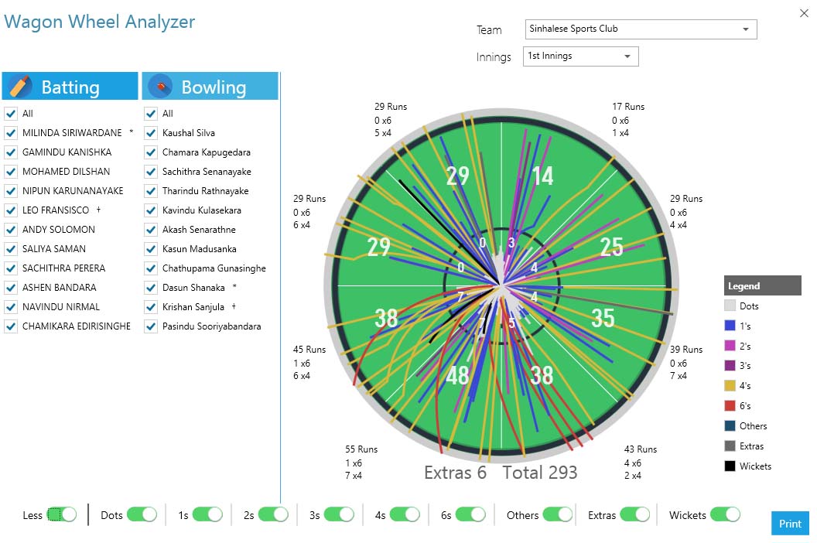Select the Bowling tab header
The width and height of the screenshot is (817, 543).
click(x=210, y=86)
